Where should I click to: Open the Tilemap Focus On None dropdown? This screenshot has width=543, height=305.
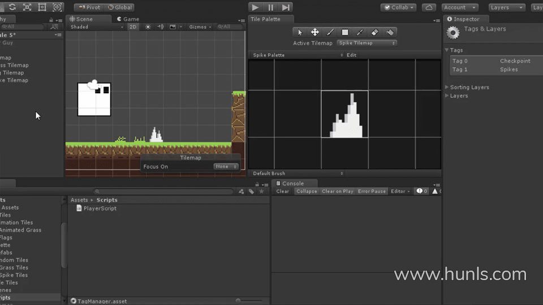point(226,166)
